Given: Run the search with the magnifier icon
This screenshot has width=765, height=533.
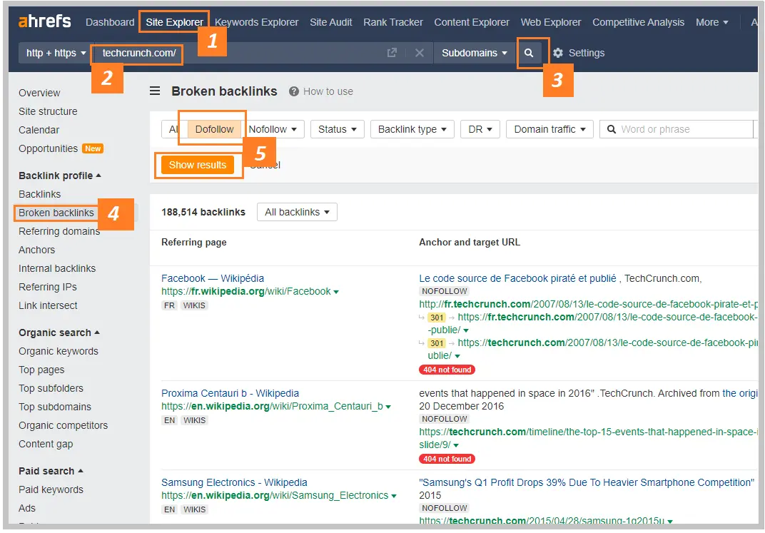Looking at the screenshot, I should click(x=529, y=53).
